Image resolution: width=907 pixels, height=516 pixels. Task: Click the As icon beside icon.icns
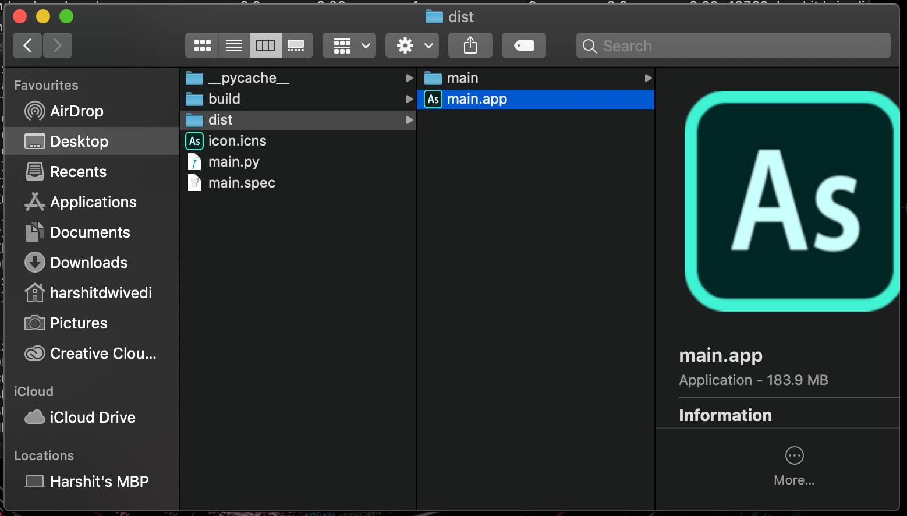(194, 141)
